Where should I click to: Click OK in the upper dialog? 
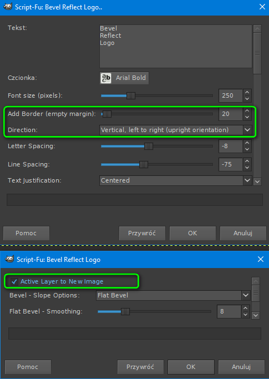pyautogui.click(x=192, y=233)
